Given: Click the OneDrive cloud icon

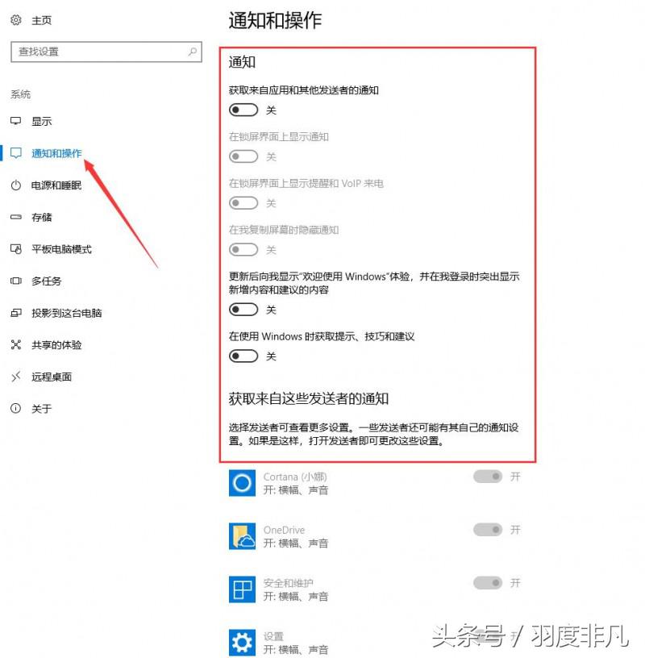Looking at the screenshot, I should [x=242, y=535].
